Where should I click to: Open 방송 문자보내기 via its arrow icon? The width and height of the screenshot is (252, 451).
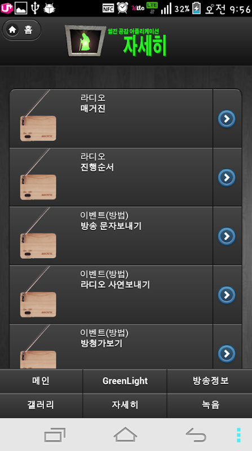pos(227,236)
